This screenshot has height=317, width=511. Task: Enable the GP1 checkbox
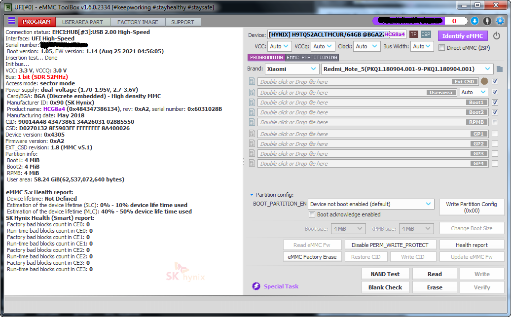pyautogui.click(x=495, y=134)
